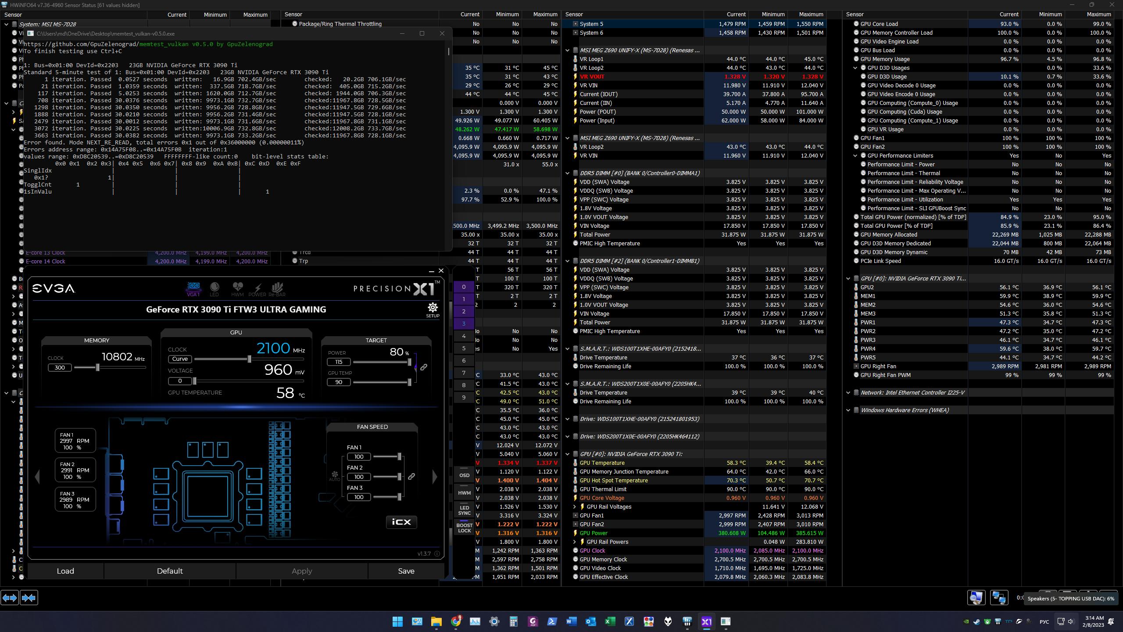The height and width of the screenshot is (632, 1123).
Task: Collapse the GPU D3D Usages subtree
Action: point(855,68)
